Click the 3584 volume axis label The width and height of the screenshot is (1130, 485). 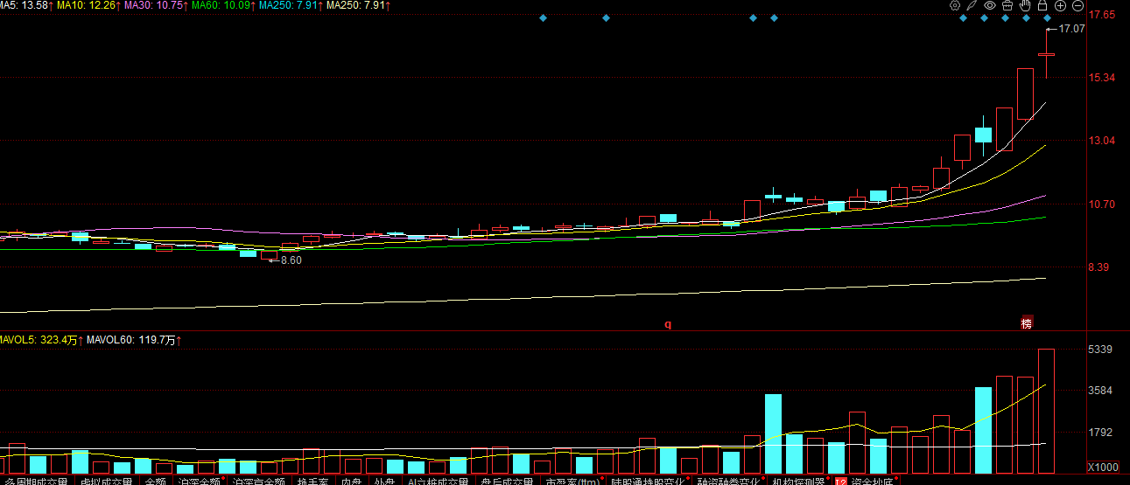coord(1099,391)
